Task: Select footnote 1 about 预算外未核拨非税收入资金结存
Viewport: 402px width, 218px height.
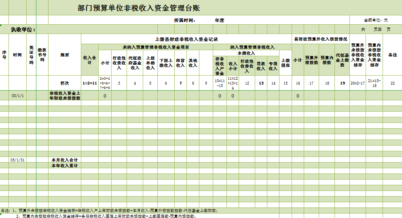Action: click(110, 211)
